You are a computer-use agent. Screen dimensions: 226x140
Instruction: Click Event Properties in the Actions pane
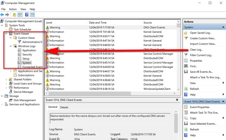199,107
